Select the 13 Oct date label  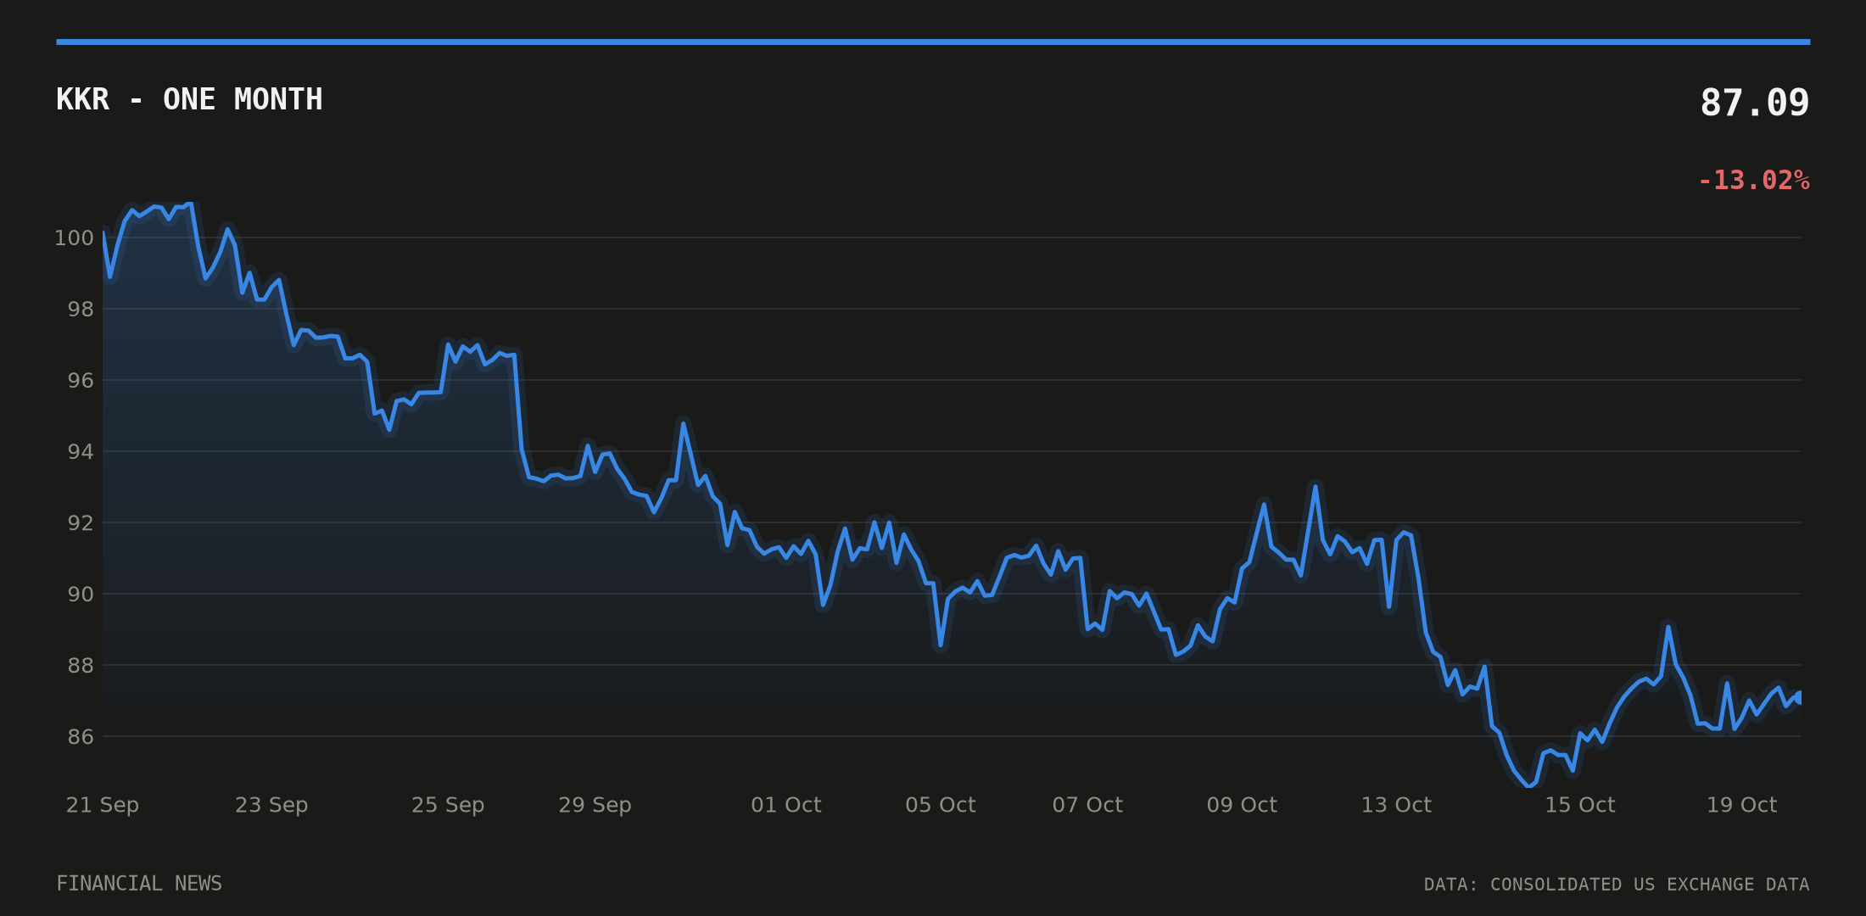tap(1396, 805)
